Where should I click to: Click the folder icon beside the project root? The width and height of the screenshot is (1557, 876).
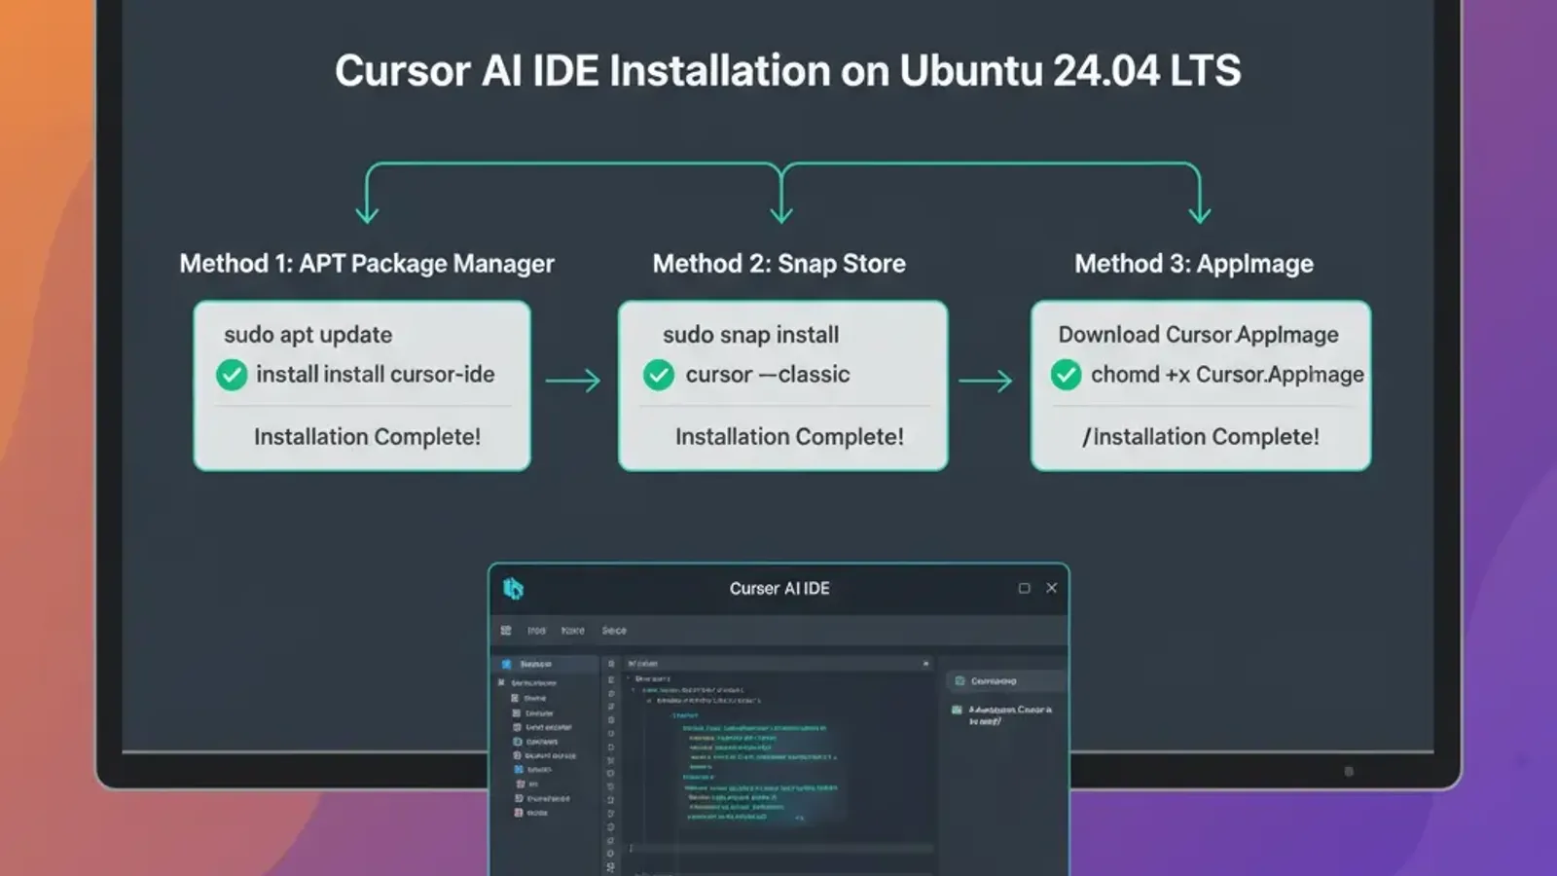[501, 682]
